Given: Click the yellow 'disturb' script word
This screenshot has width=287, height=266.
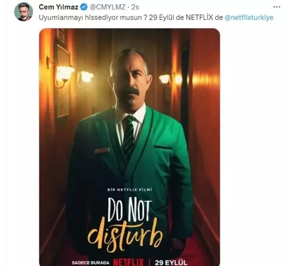Looking at the screenshot, I should (125, 235).
